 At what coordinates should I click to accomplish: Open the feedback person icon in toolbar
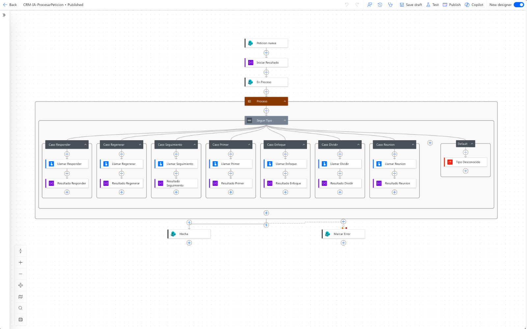click(370, 5)
